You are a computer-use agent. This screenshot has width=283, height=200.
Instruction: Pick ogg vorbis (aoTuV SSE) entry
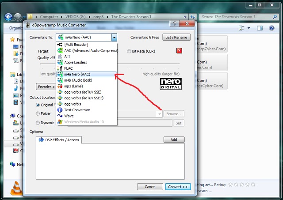[x=87, y=92]
